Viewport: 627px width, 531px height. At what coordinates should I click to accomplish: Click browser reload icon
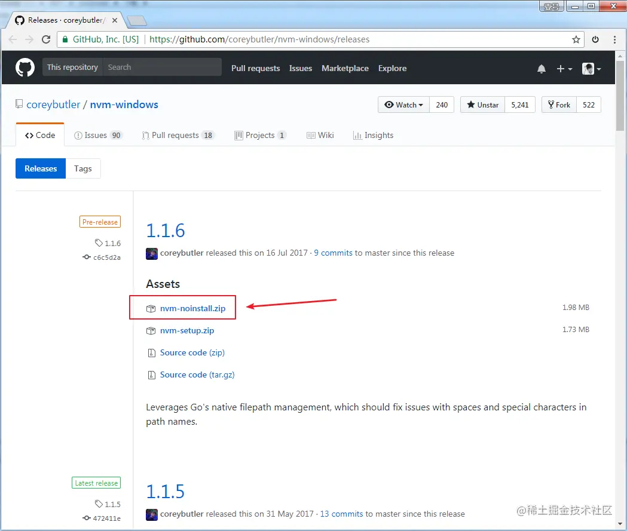[46, 39]
